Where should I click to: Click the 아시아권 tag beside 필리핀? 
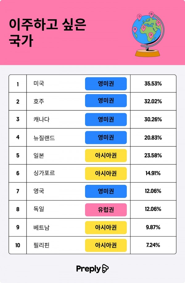click(x=106, y=245)
